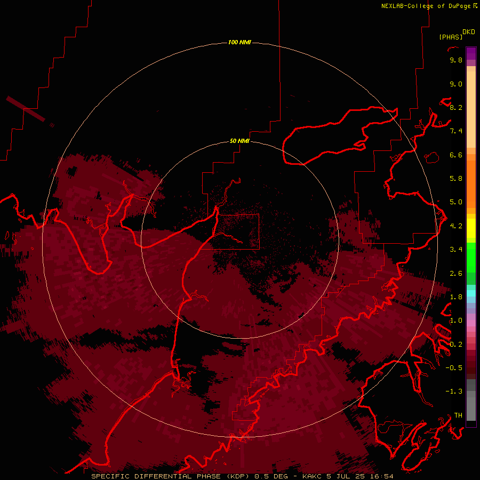Image resolution: width=480 pixels, height=480 pixels.
Task: Click the 6.6 scale value
Action: pyautogui.click(x=456, y=155)
